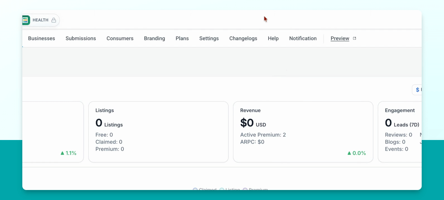Click the lock icon beside HEALTH
Image resolution: width=444 pixels, height=200 pixels.
click(54, 20)
